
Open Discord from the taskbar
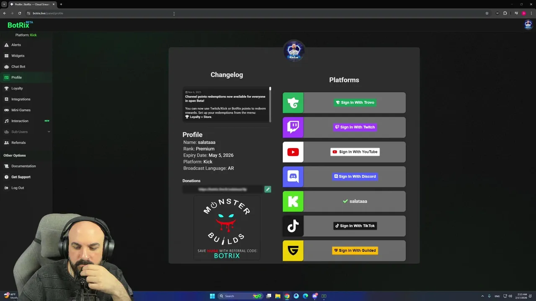coord(315,296)
